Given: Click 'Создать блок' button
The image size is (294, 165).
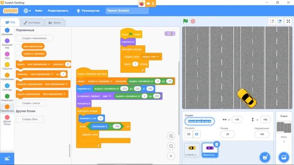Looking at the screenshot, I should (30, 119).
